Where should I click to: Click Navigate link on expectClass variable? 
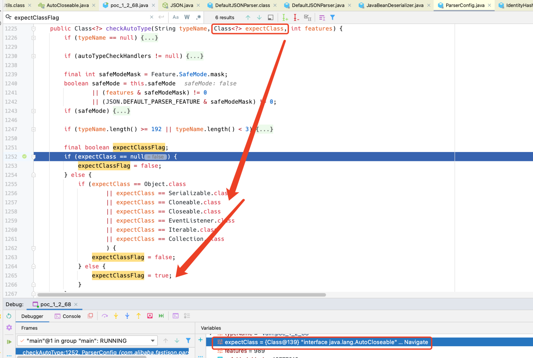point(416,342)
